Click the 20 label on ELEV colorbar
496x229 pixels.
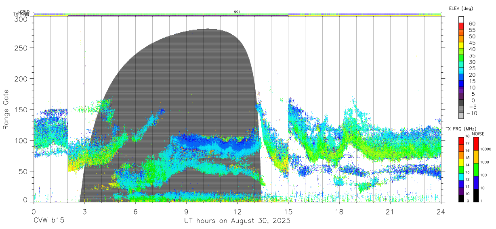click(x=472, y=75)
